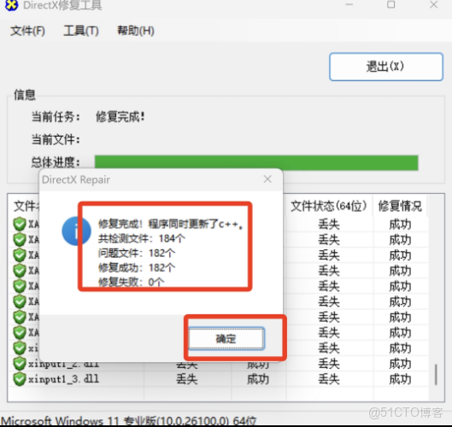Click the DirectX修复工具 title bar app icon

coord(11,5)
